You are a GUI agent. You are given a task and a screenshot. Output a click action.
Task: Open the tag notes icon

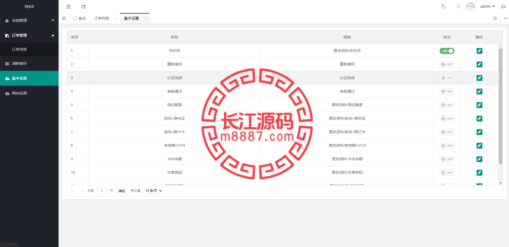pos(444,7)
